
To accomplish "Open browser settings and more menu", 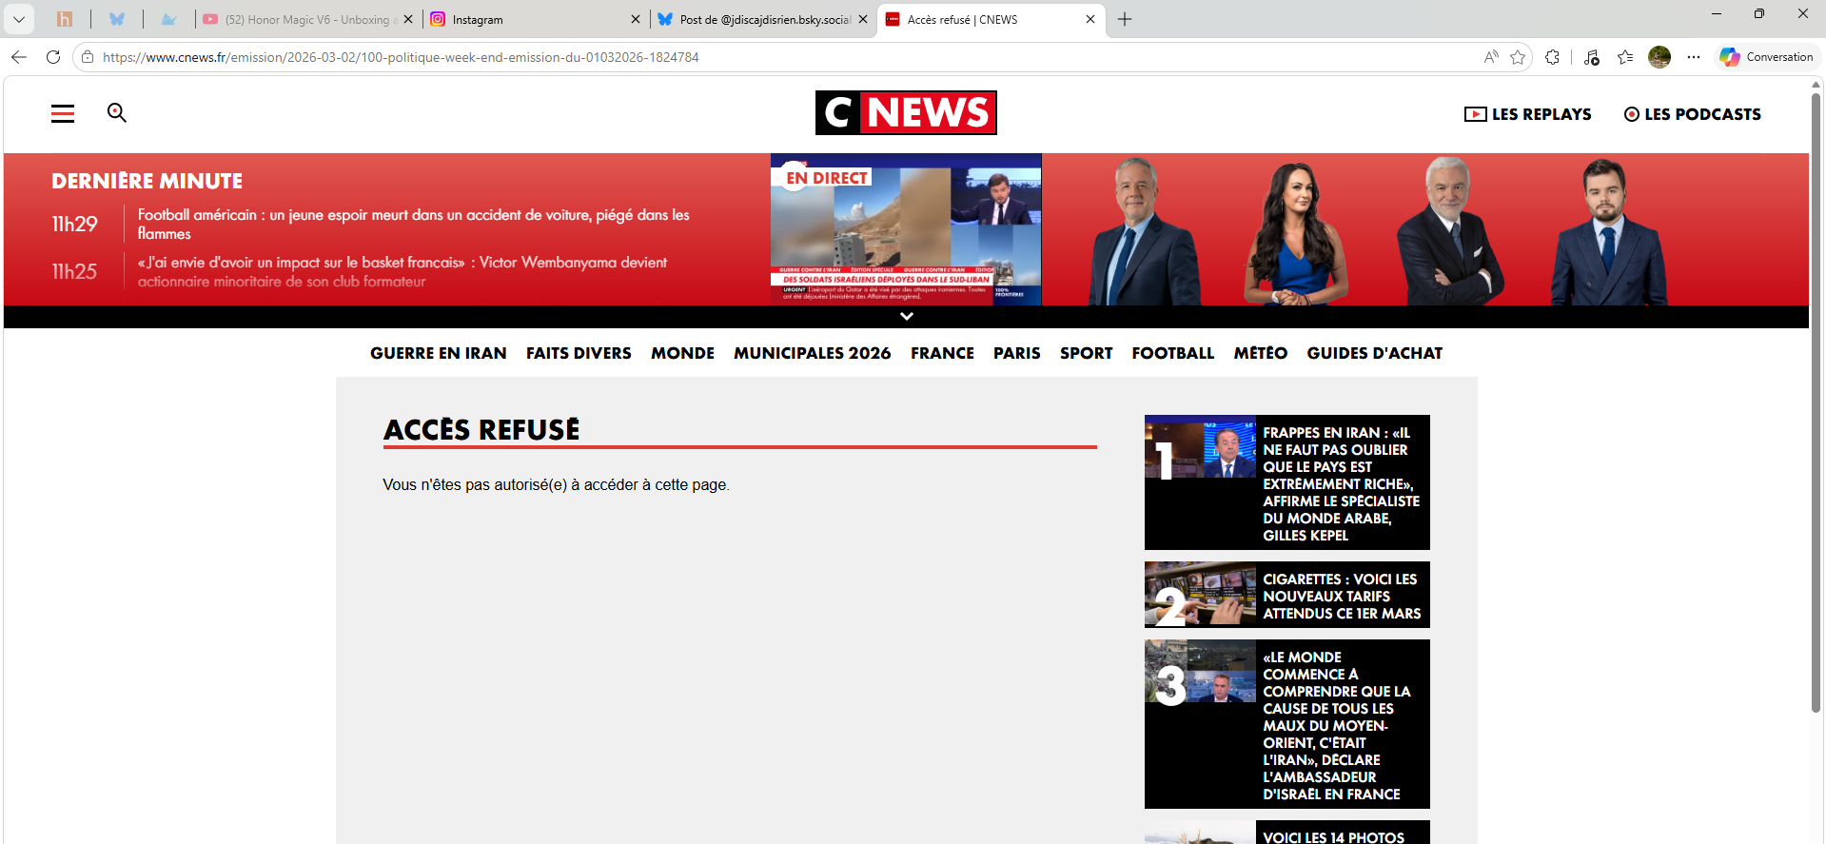I will pos(1694,57).
